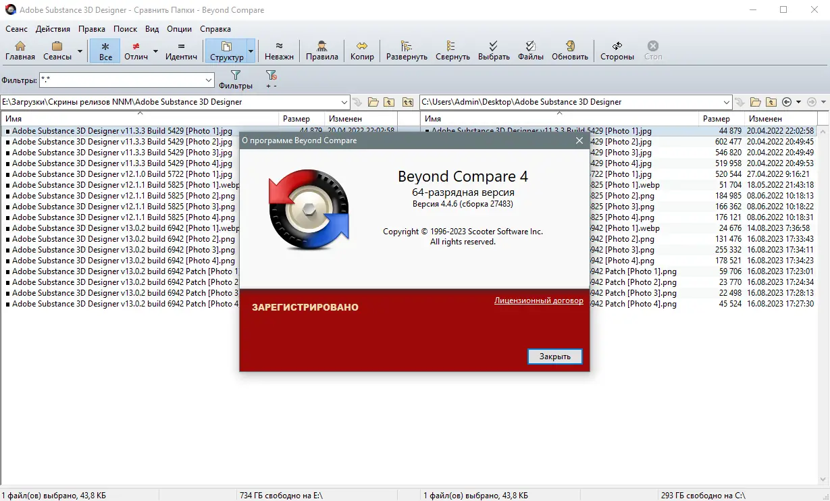830x501 pixels.
Task: Open filter settings with the Фильтры funnel icon
Action: 236,78
